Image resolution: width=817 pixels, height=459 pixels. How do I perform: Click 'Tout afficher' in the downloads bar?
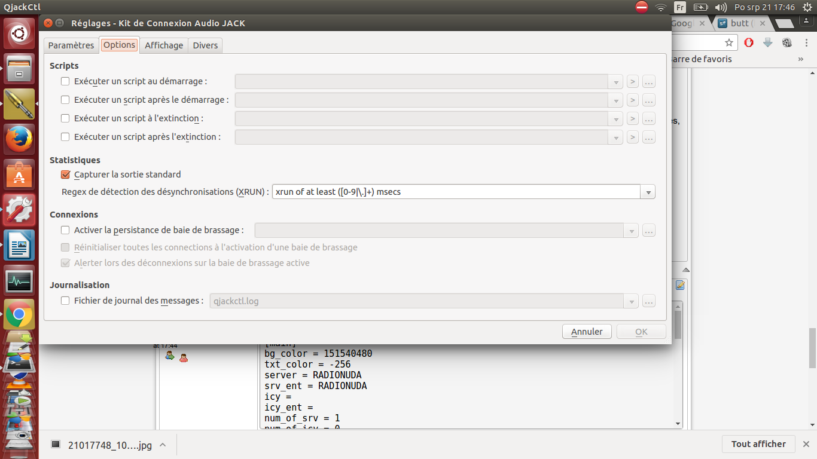(758, 444)
